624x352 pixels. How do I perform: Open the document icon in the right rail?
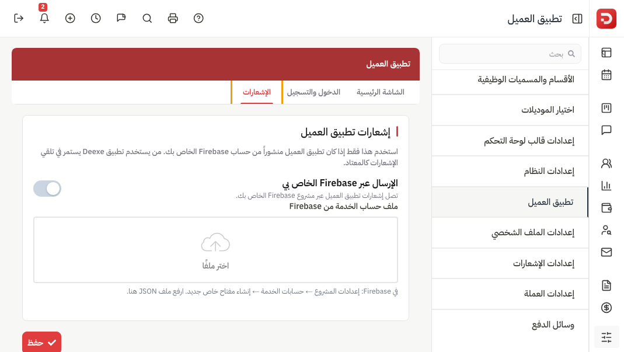[606, 285]
